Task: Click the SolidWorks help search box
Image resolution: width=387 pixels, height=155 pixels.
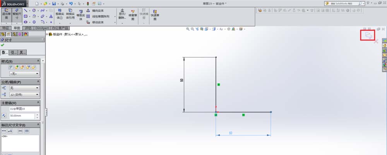Action: click(x=344, y=3)
